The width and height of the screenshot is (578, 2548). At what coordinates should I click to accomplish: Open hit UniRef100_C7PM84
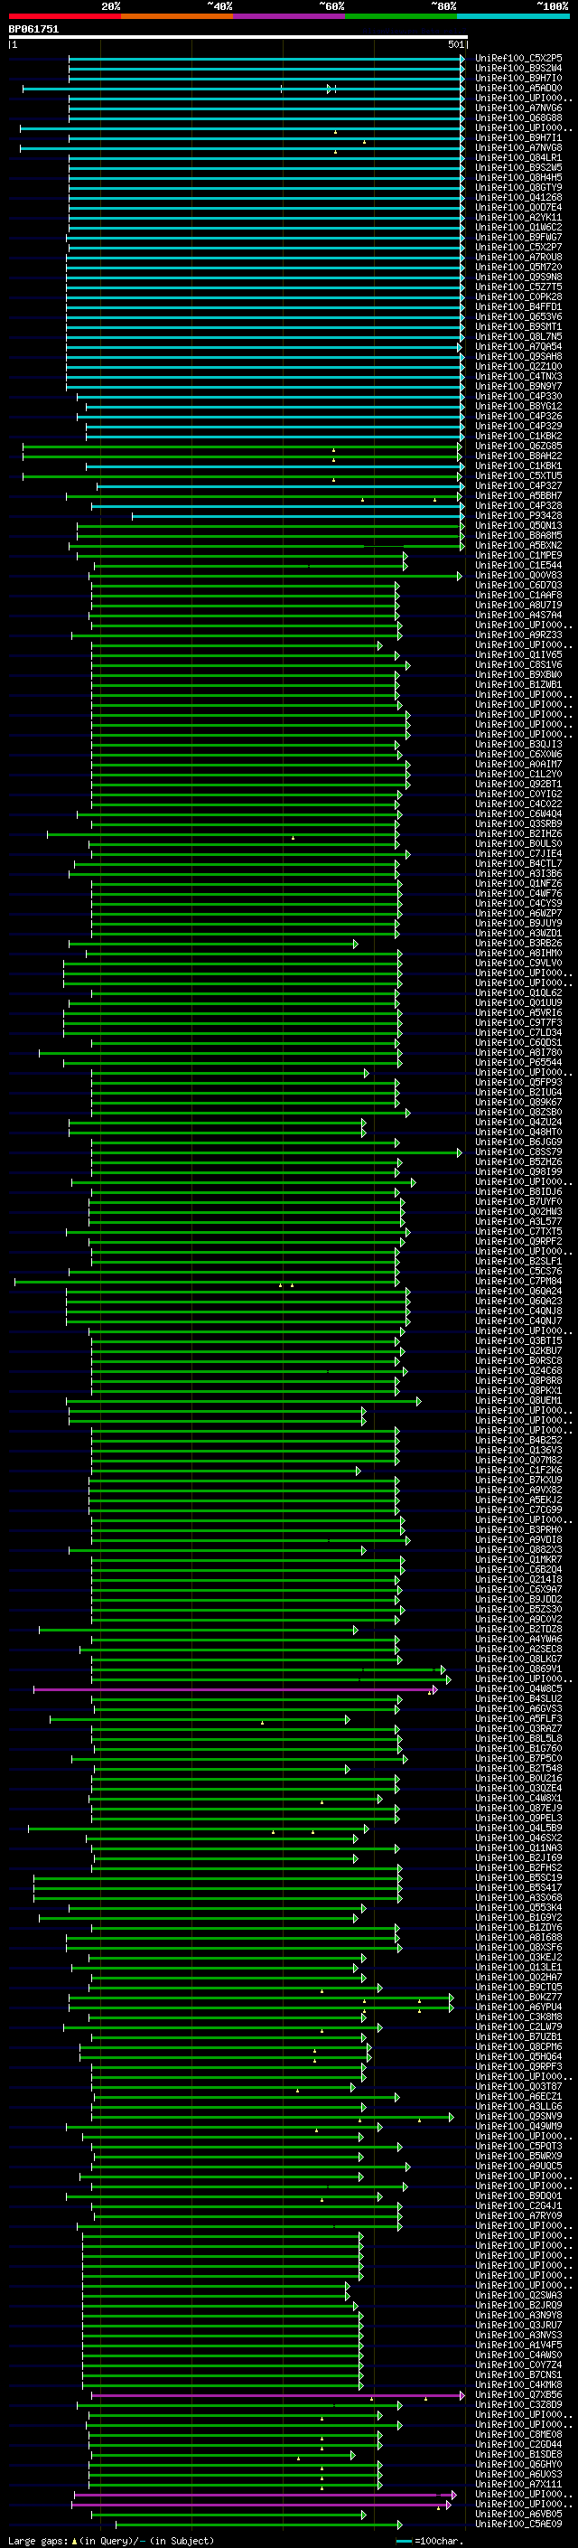518,1281
